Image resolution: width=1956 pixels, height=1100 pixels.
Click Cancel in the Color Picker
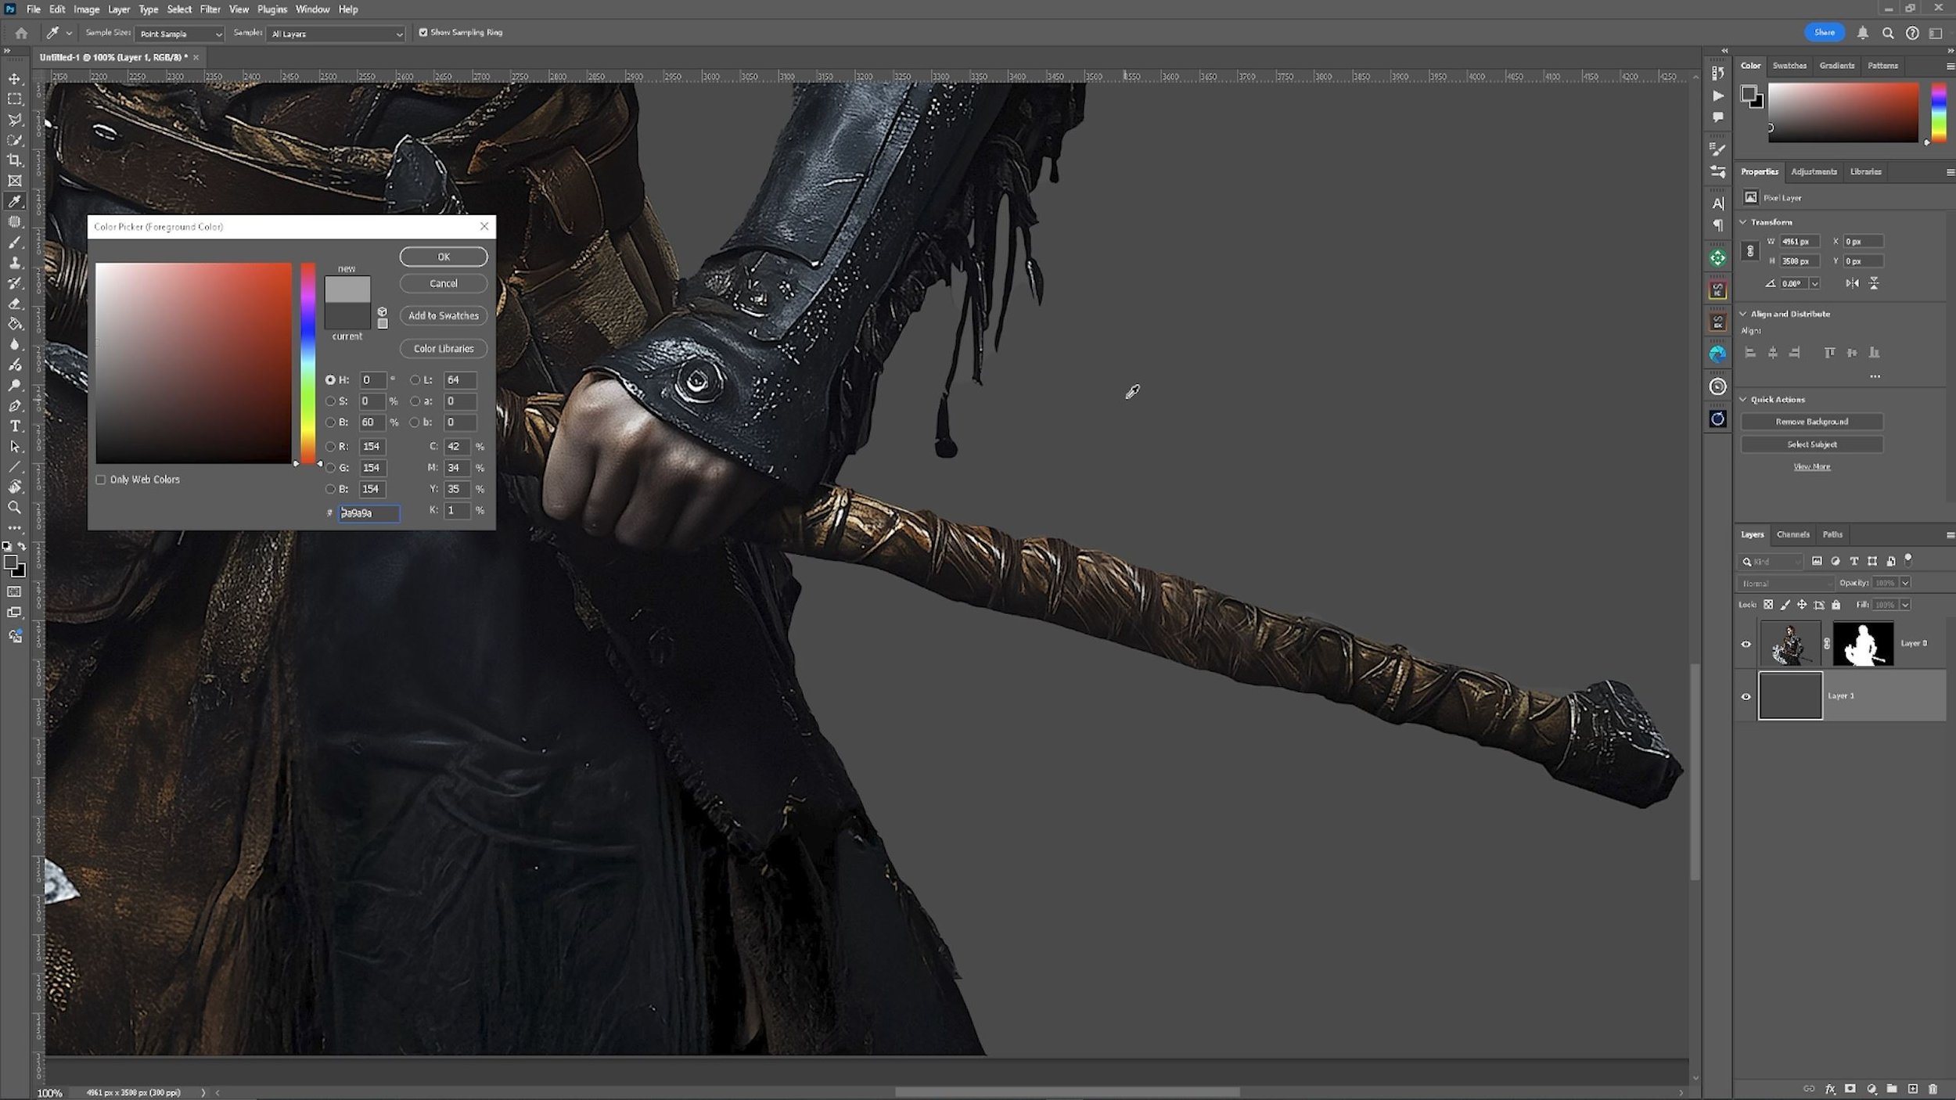(x=444, y=283)
